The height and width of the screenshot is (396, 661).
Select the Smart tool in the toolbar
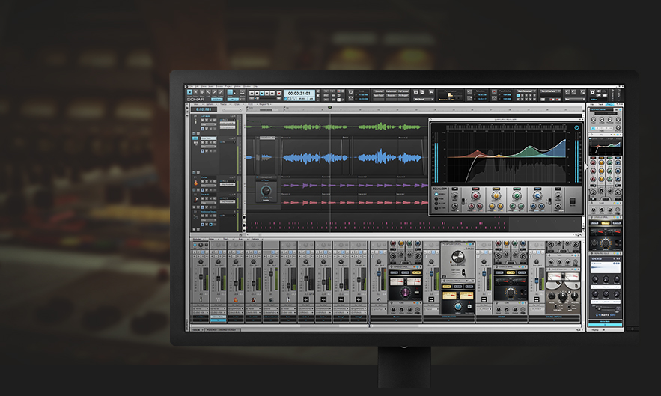point(189,92)
